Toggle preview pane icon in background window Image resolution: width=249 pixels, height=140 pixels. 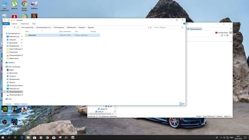[x=227, y=35]
